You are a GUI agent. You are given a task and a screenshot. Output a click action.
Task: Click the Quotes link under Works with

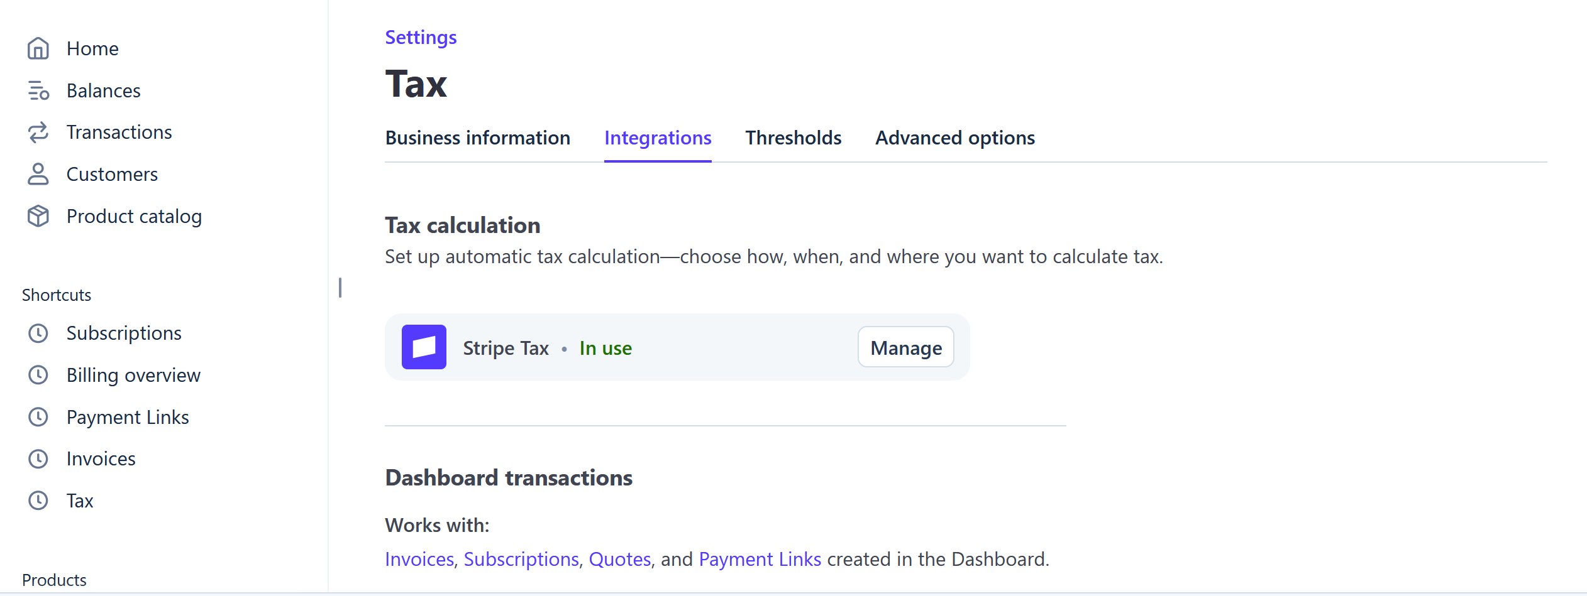[620, 558]
